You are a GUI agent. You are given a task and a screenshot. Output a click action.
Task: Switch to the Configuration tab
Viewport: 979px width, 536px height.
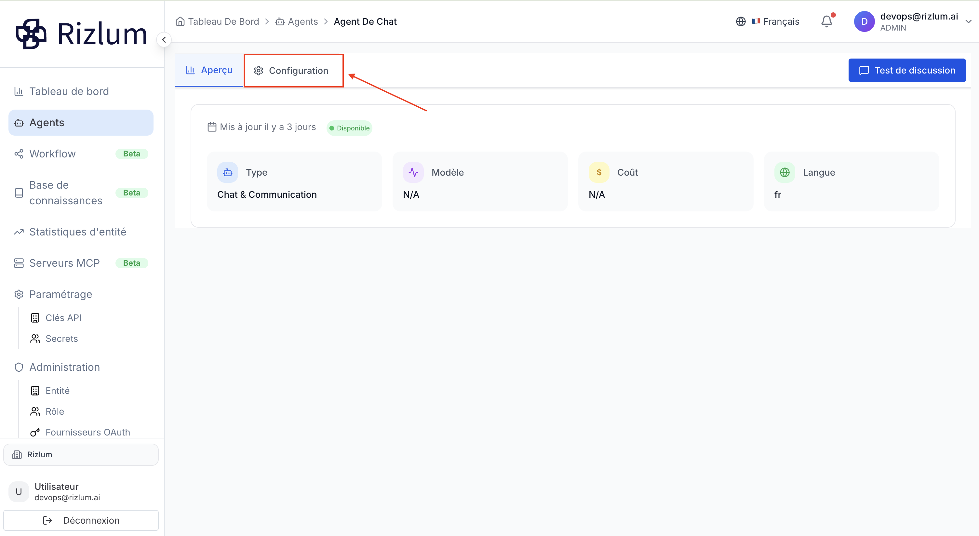coord(293,70)
